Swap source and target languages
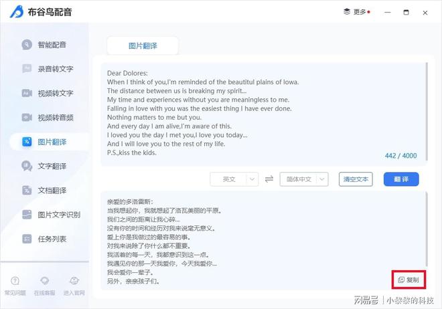 [x=269, y=179]
